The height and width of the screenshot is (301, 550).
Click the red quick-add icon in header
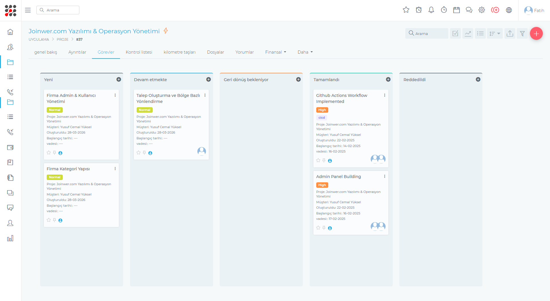pyautogui.click(x=495, y=10)
